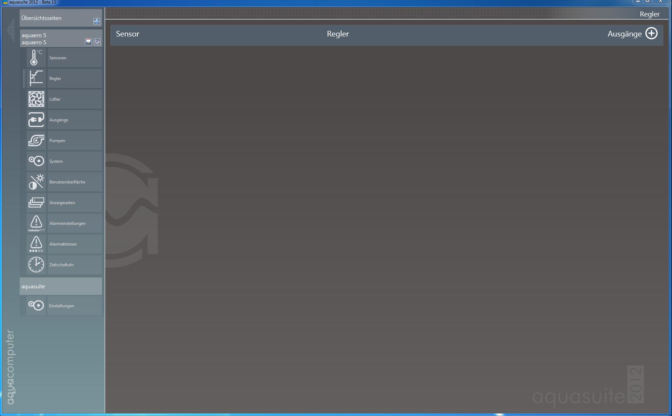
Task: Click the warning icon for Alarmaktionen
Action: click(36, 244)
